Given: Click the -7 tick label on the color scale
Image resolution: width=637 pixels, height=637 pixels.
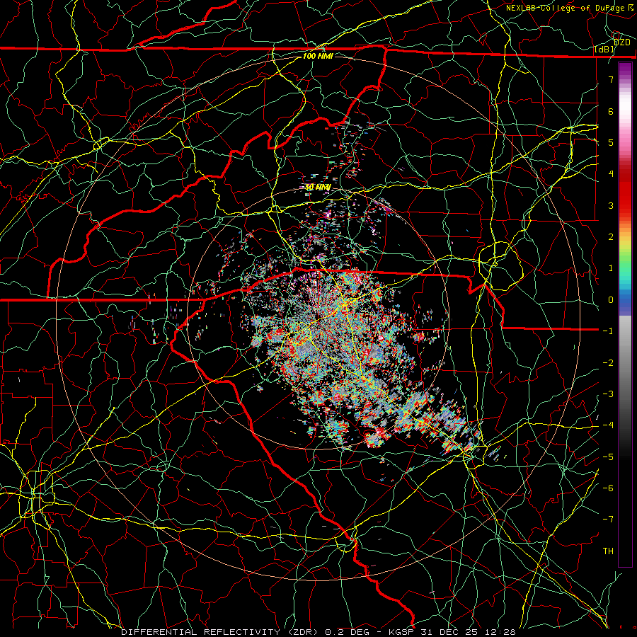Looking at the screenshot, I should pos(608,520).
